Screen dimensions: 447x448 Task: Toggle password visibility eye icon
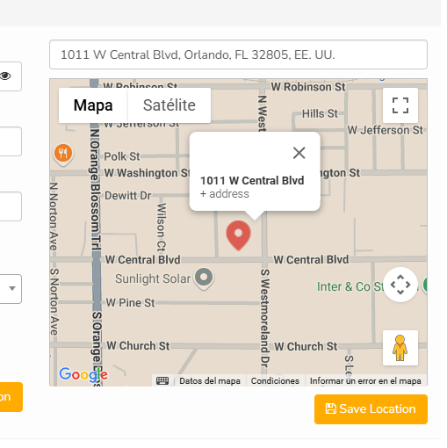tap(5, 76)
